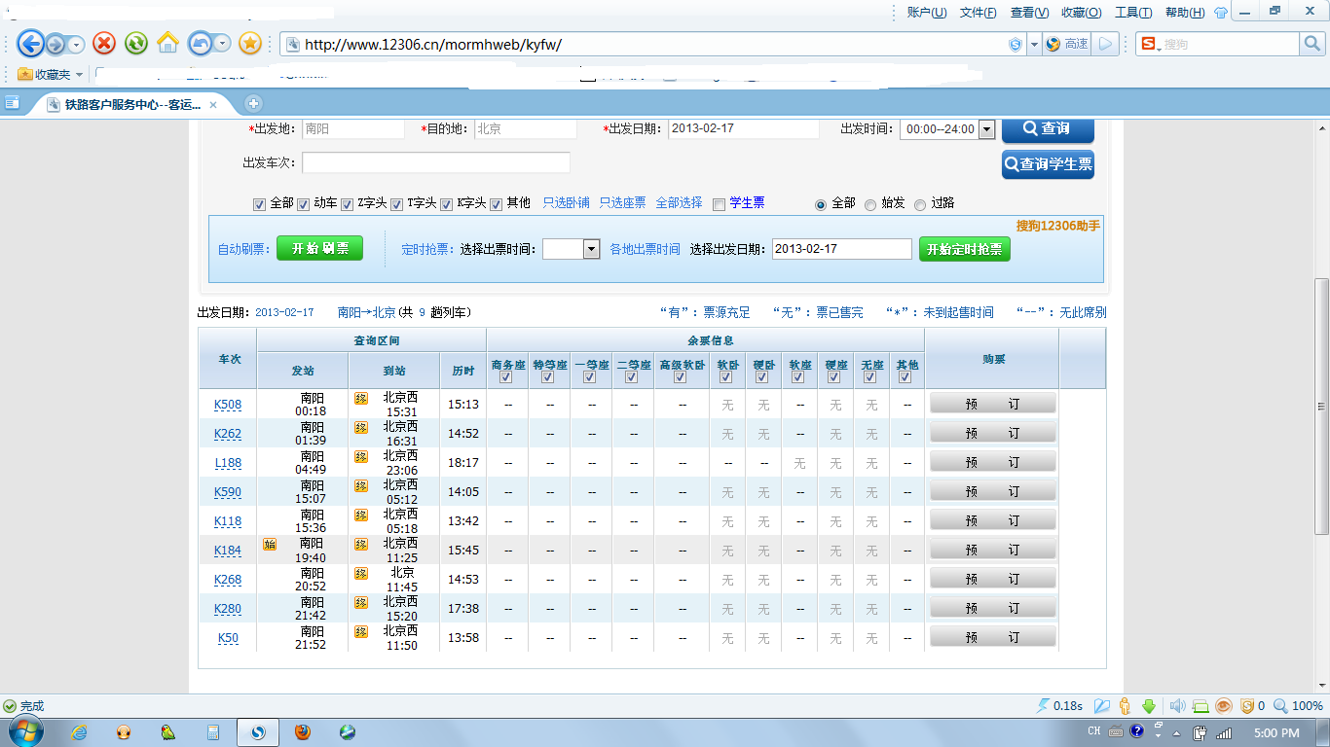The image size is (1330, 747).
Task: Select the 始发 radio button
Action: 870,204
